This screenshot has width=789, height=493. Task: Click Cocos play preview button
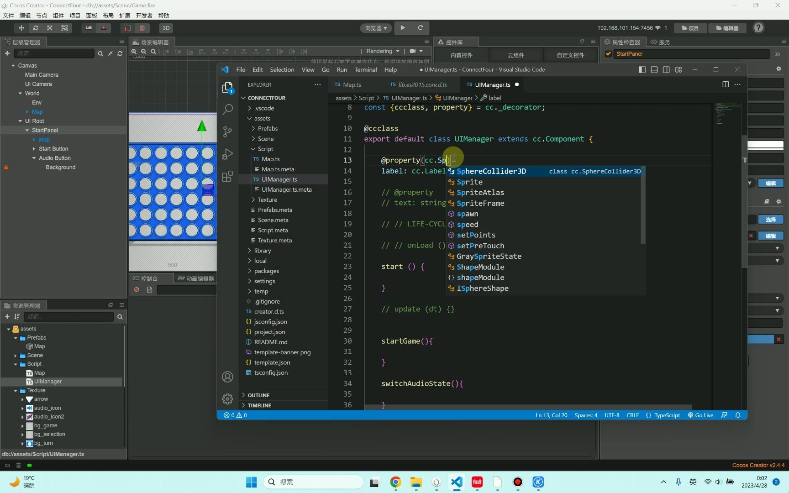(403, 28)
